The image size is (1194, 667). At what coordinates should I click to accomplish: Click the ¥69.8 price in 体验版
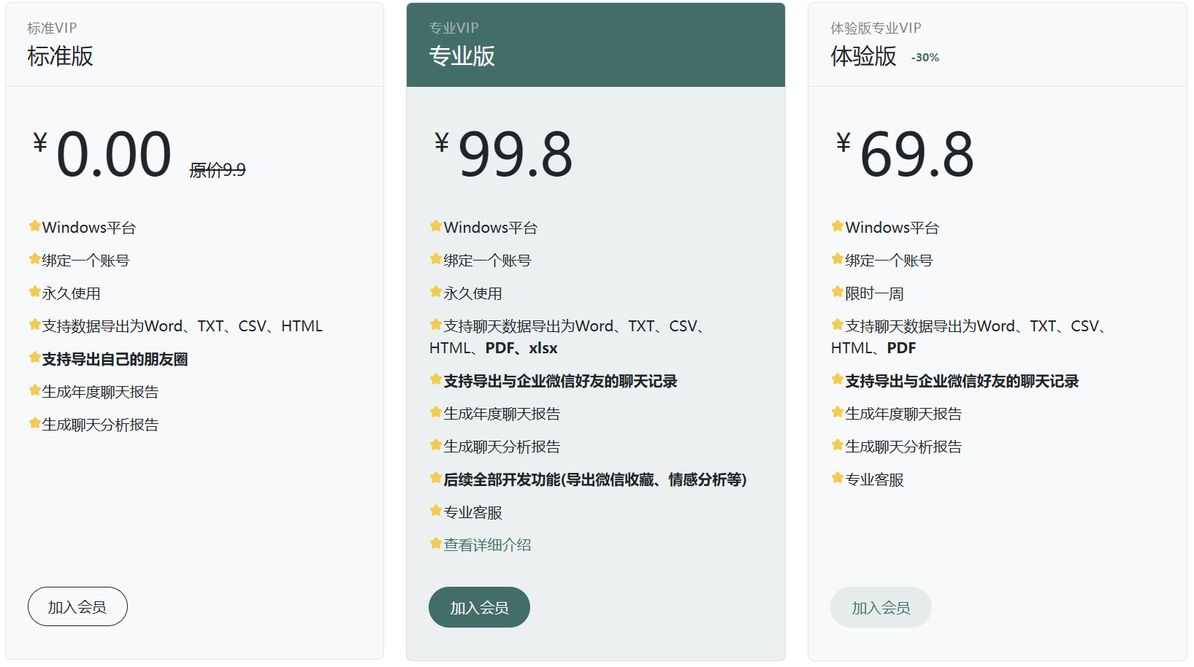[916, 155]
